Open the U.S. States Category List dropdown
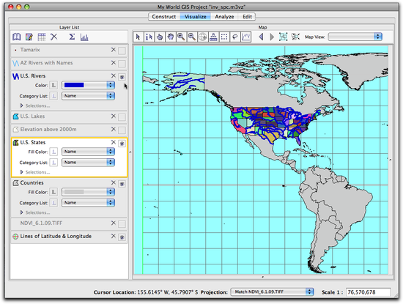 (x=88, y=163)
